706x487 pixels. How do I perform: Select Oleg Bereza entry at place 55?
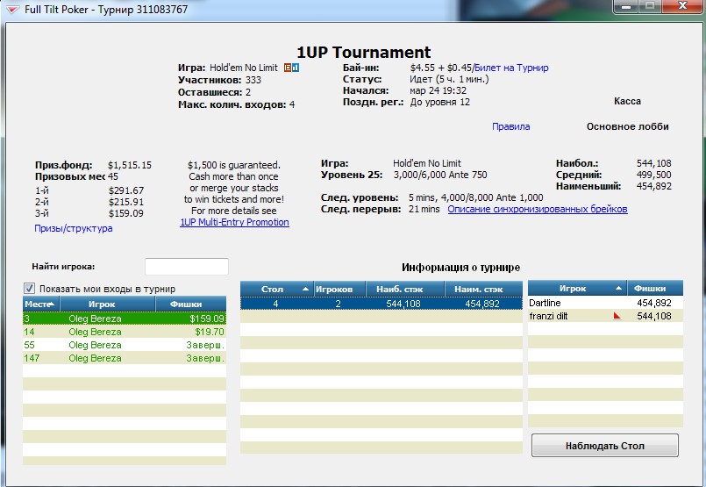click(125, 345)
